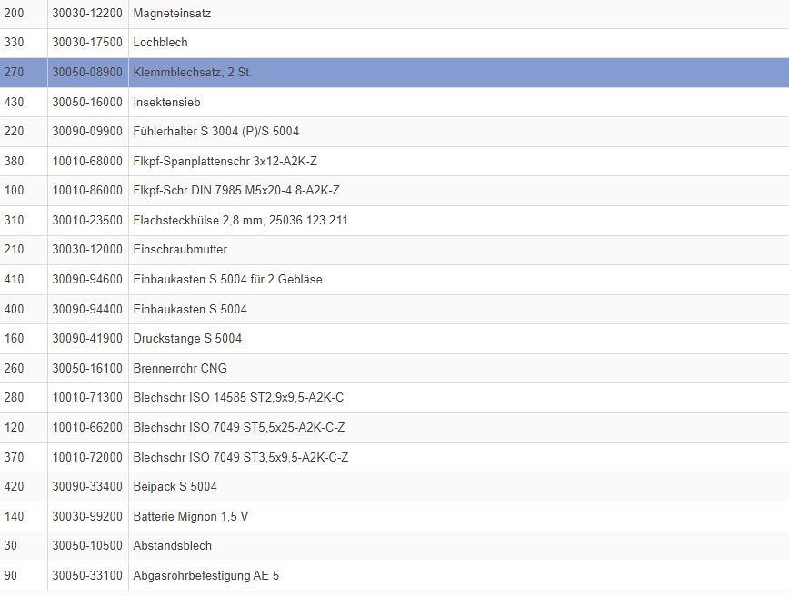Select Beipack S 5004 row

click(175, 486)
